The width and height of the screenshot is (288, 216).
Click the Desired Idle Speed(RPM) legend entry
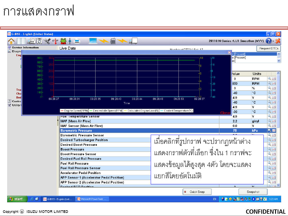click(106, 111)
